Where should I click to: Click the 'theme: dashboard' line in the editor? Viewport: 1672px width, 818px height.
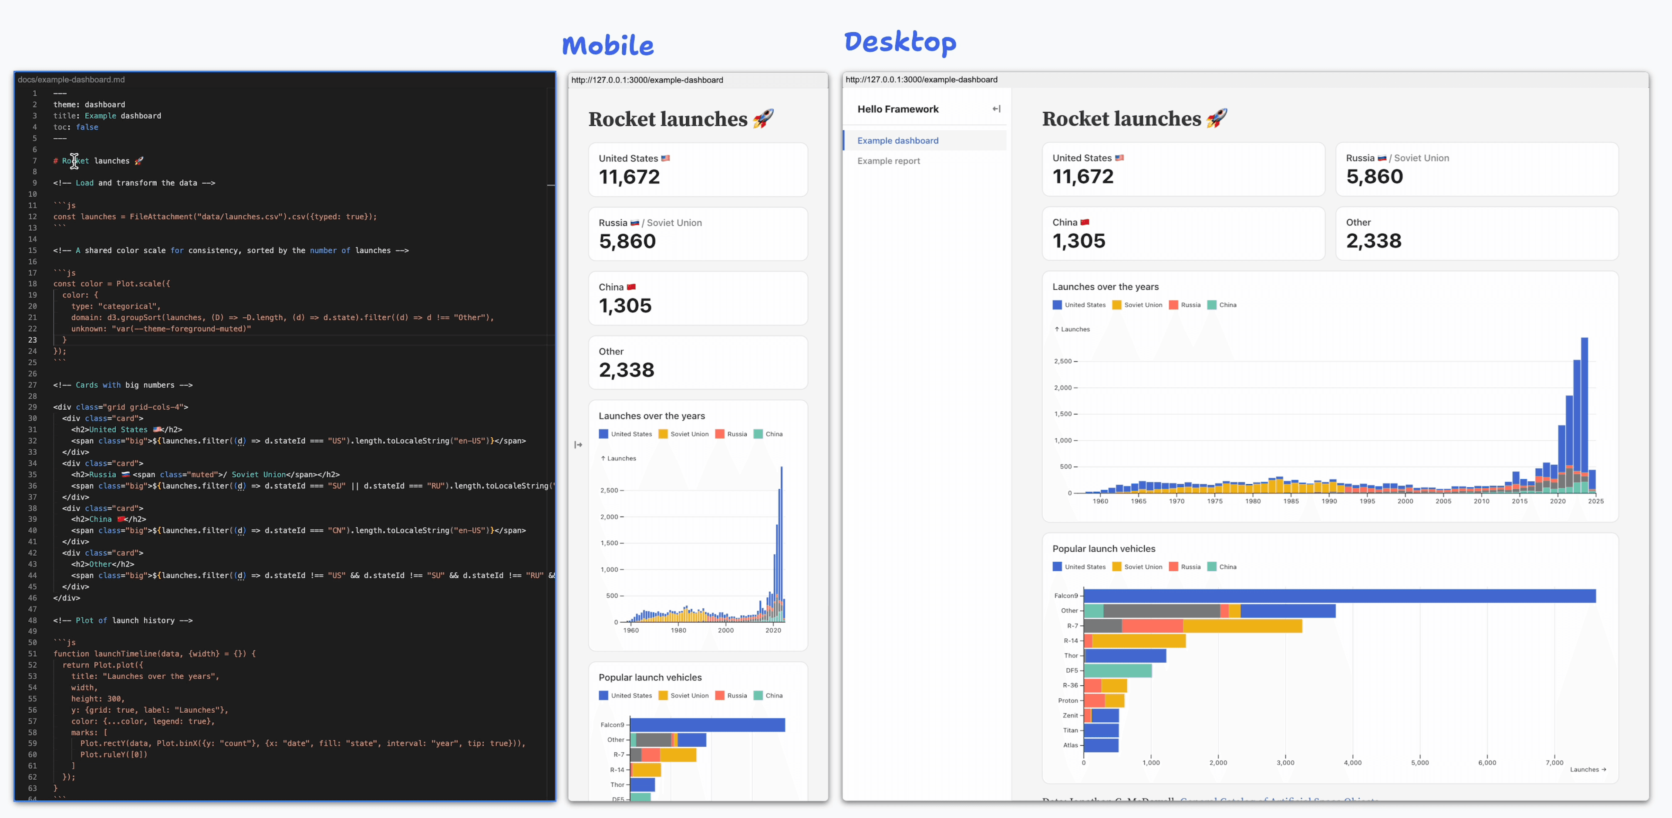89,104
